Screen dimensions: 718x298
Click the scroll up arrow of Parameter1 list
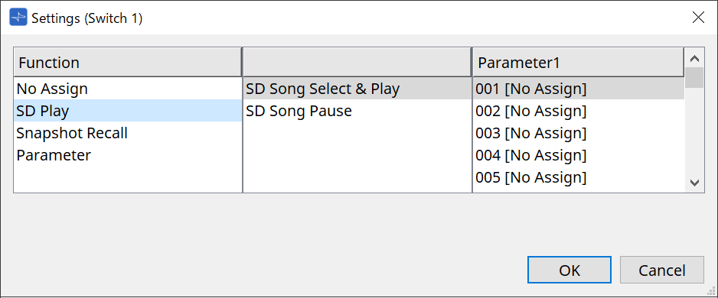click(x=694, y=58)
